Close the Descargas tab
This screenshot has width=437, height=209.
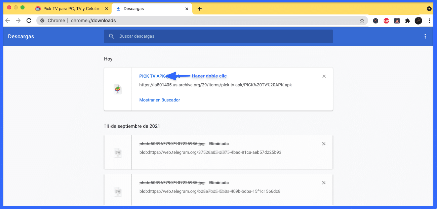pyautogui.click(x=187, y=9)
